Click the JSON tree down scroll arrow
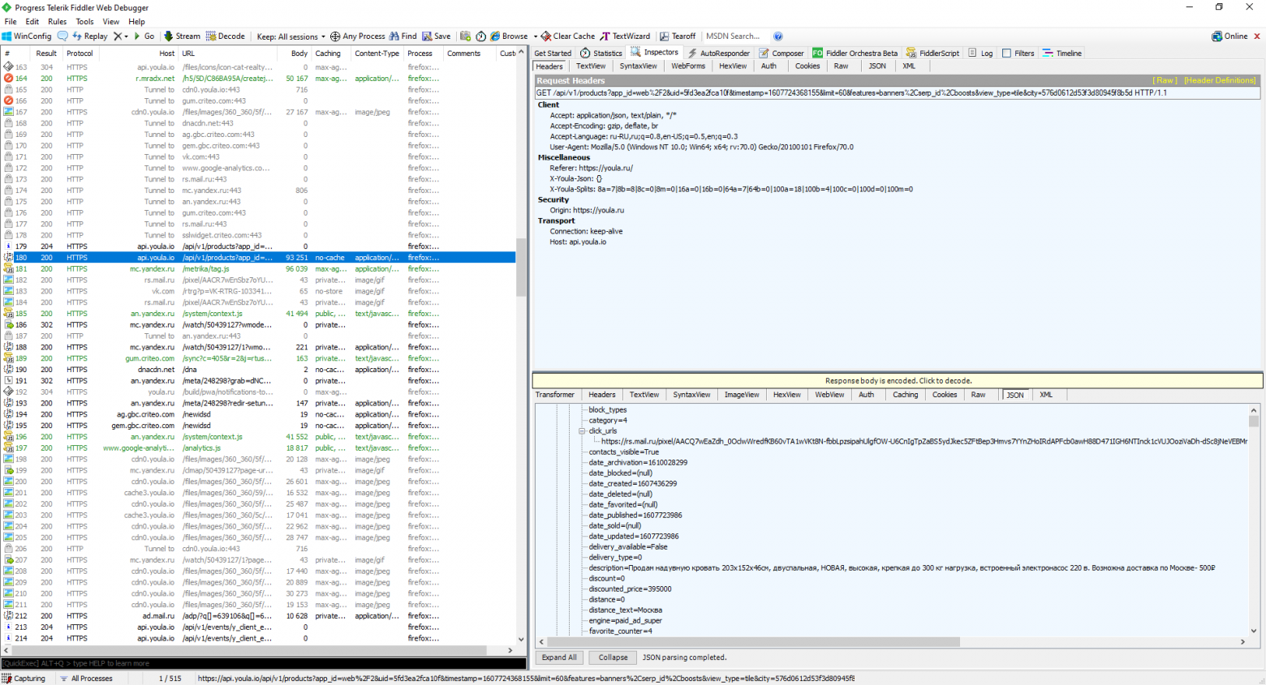 (x=1254, y=631)
